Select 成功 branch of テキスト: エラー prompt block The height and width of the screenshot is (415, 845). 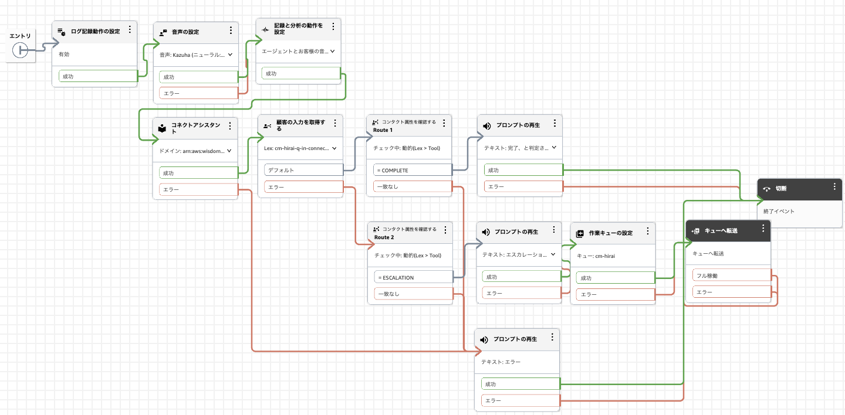click(520, 384)
